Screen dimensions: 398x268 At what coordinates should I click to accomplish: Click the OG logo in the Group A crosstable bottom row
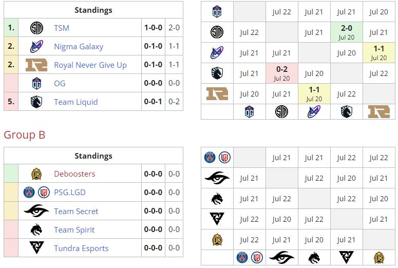(x=249, y=111)
